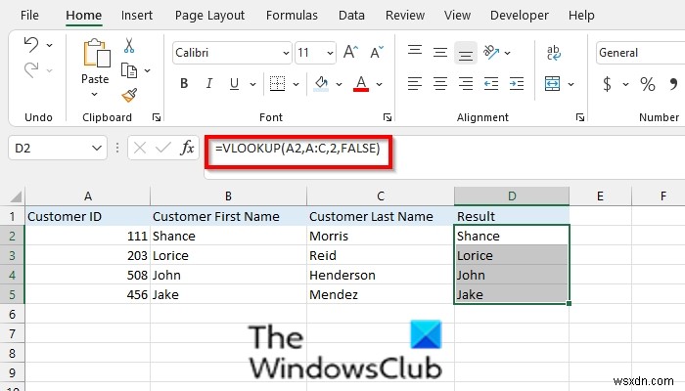The width and height of the screenshot is (685, 391).
Task: Center text horizontally
Action: tap(440, 84)
